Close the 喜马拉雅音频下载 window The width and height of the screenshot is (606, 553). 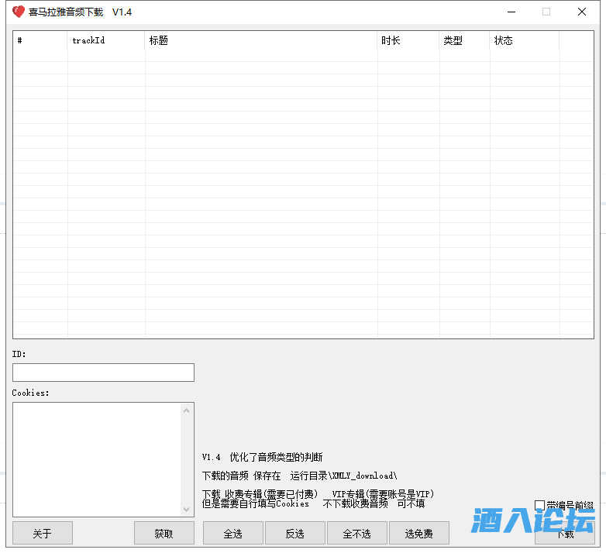pos(582,12)
